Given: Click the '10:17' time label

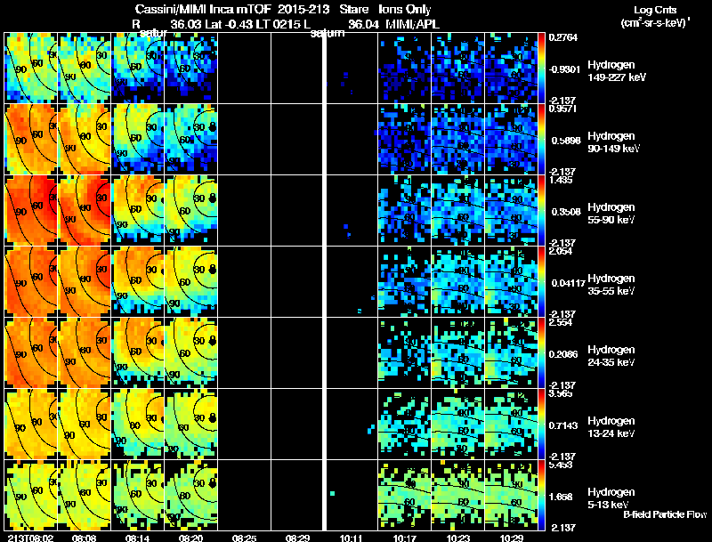Looking at the screenshot, I should [404, 538].
